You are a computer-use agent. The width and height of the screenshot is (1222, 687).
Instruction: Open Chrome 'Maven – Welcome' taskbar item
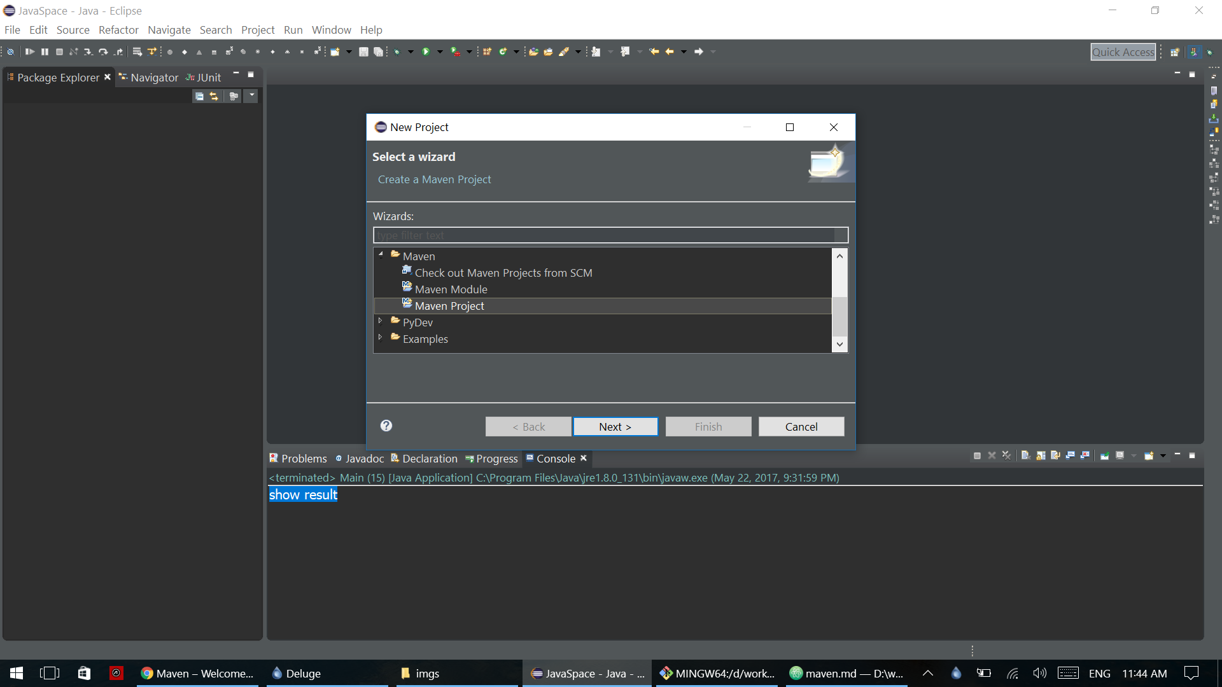pyautogui.click(x=198, y=673)
